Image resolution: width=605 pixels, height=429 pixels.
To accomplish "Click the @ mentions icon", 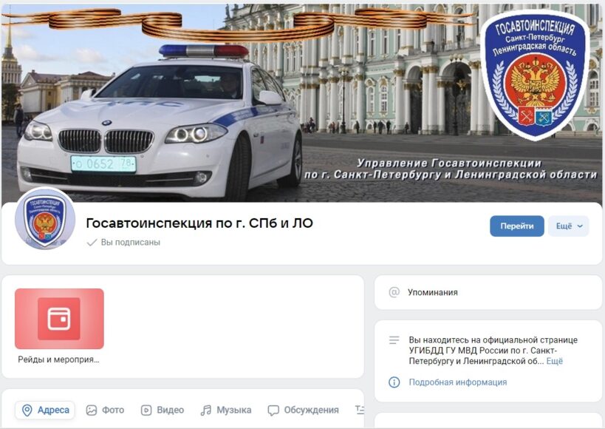I will click(x=394, y=292).
